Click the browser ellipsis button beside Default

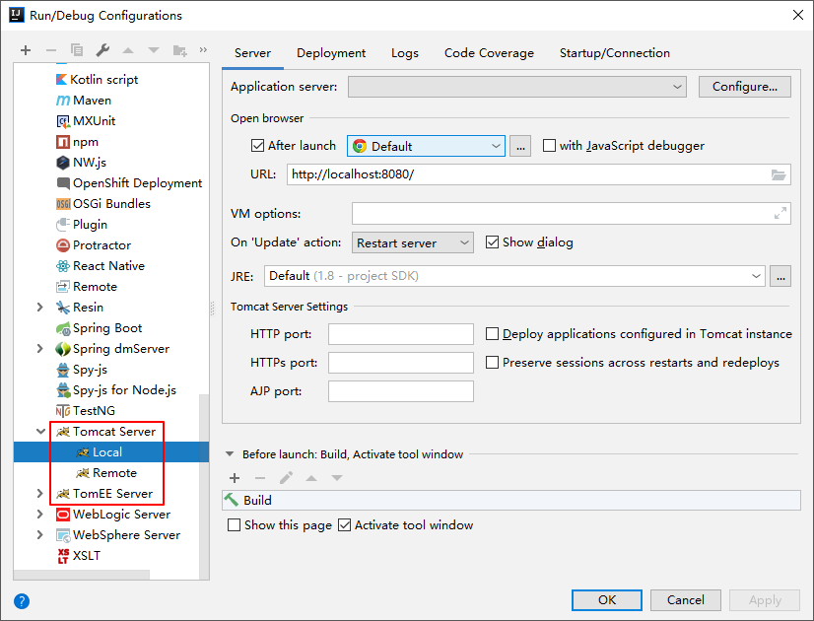click(x=521, y=146)
